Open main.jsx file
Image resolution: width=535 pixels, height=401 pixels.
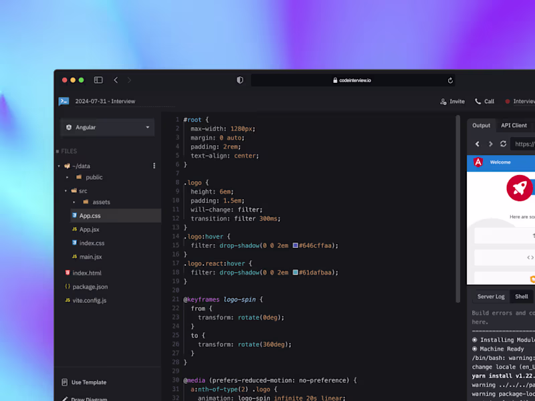tap(90, 257)
